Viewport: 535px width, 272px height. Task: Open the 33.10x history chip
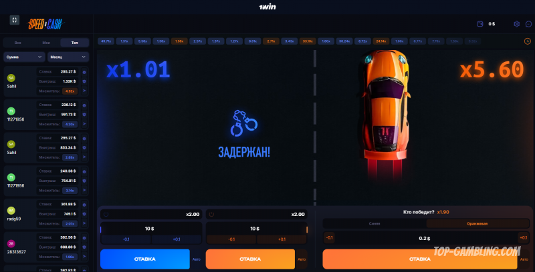(x=308, y=41)
